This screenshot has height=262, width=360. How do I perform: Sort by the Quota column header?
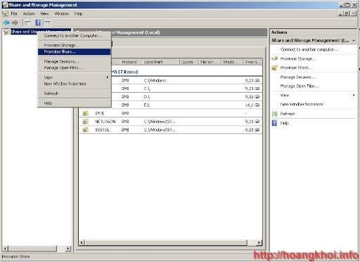tap(188, 62)
